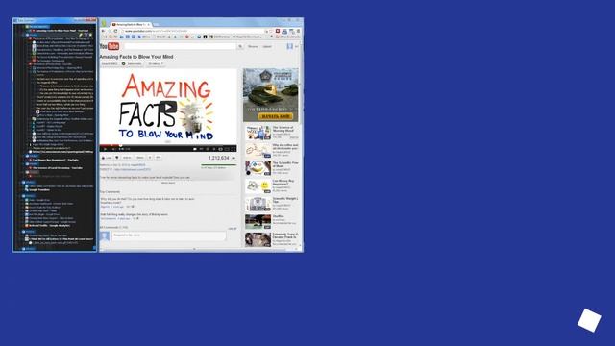Click the user avatar next to comment box
This screenshot has width=615, height=346.
105,236
